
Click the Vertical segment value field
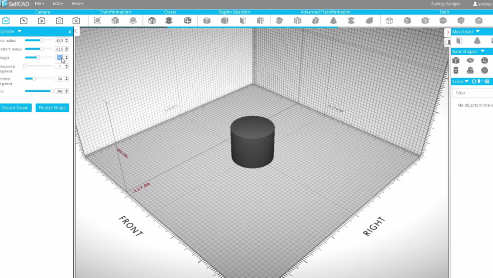[60, 79]
